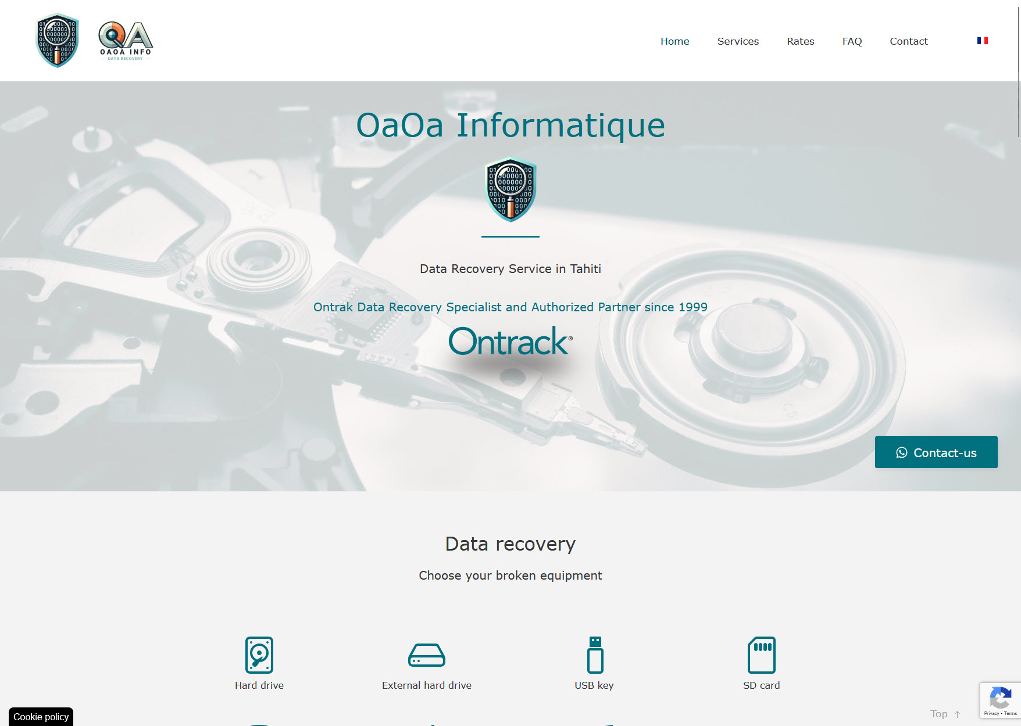Open the Services menu item
The height and width of the screenshot is (726, 1021).
(x=738, y=41)
